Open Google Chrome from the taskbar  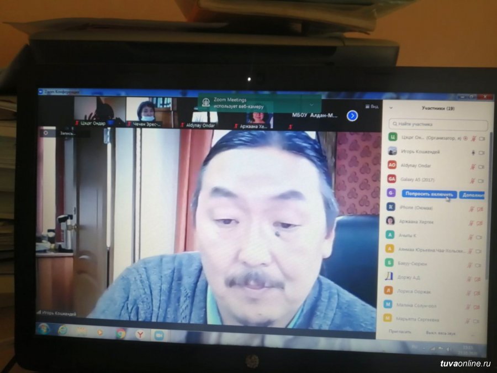tap(120, 333)
